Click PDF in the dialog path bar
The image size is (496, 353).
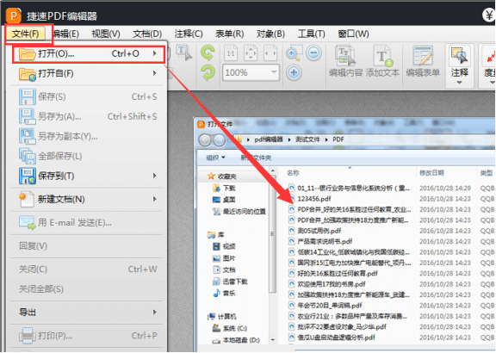click(338, 139)
